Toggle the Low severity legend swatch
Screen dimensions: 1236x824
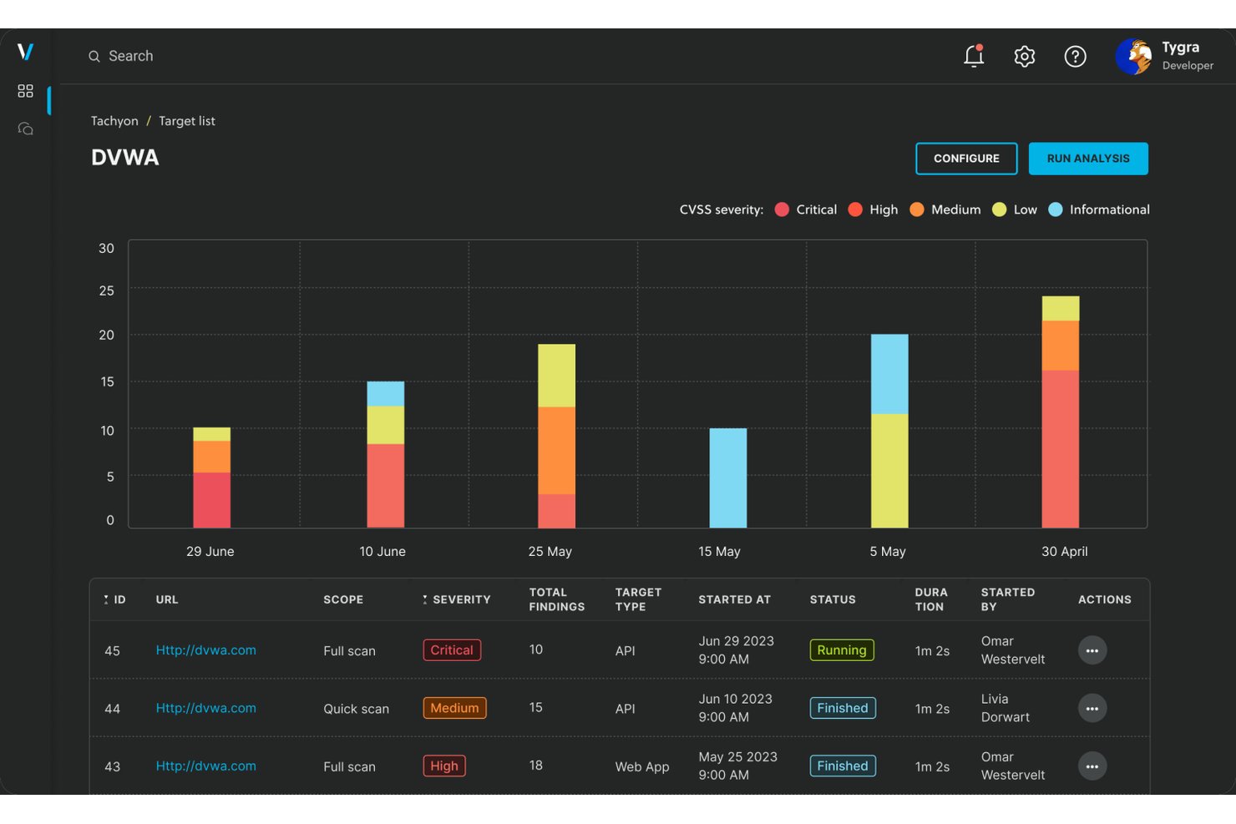point(999,210)
